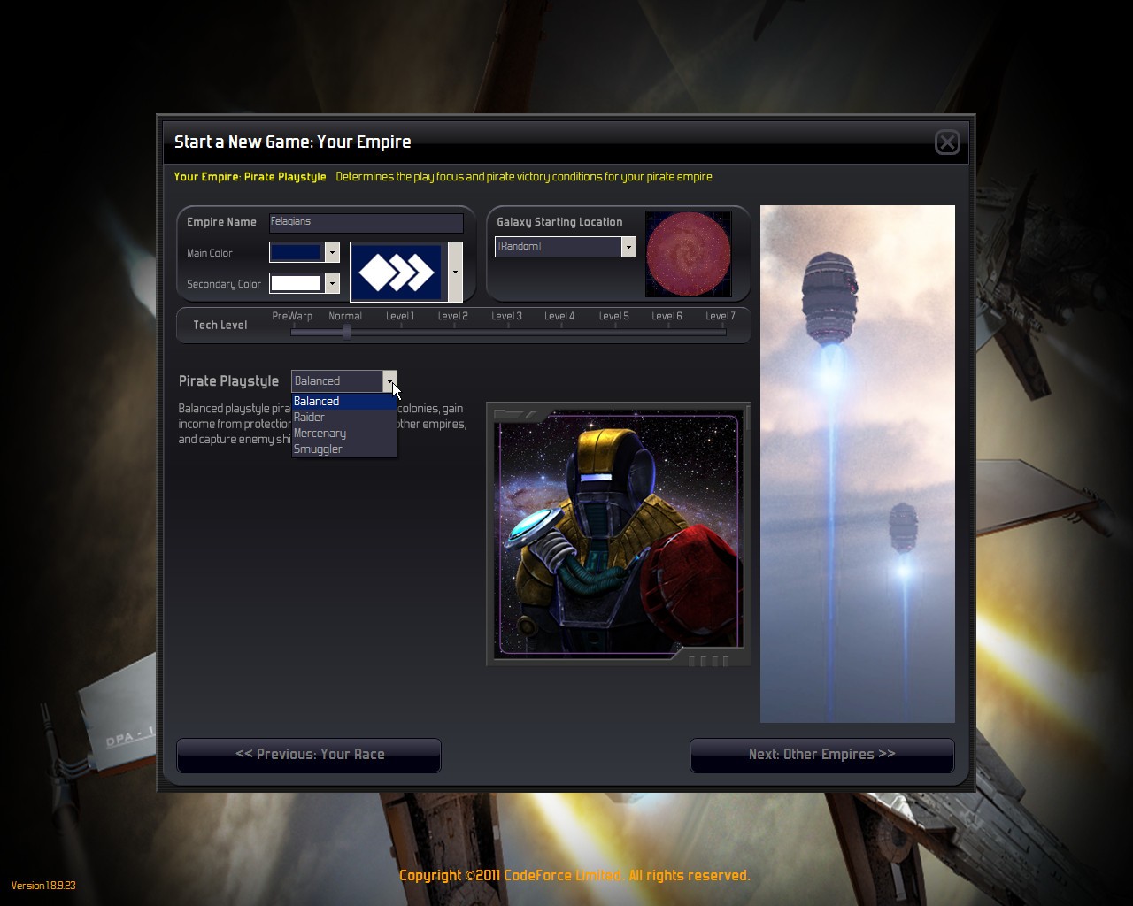Viewport: 1133px width, 906px height.
Task: Go back to Previous: Your Race
Action: tap(309, 755)
